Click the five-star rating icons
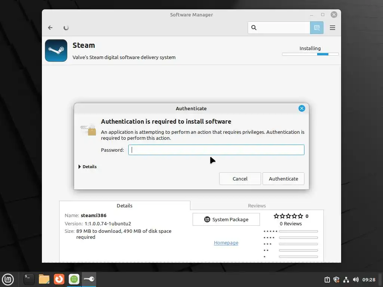The width and height of the screenshot is (383, 287). point(288,216)
